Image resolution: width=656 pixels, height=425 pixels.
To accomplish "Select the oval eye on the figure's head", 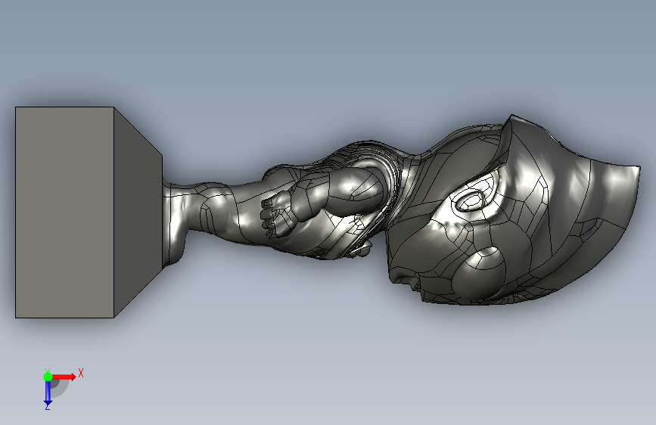I will (x=469, y=200).
